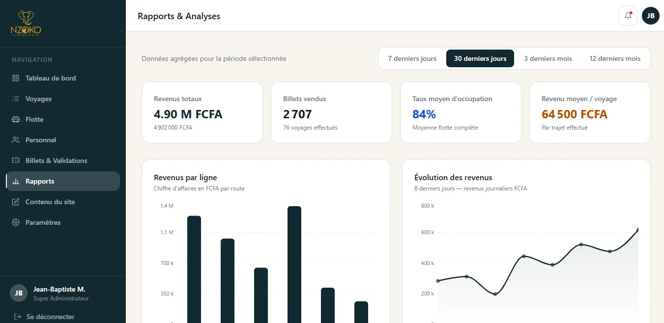Click the shortest bar in Revenus par ligne
This screenshot has height=323, width=664.
361,312
